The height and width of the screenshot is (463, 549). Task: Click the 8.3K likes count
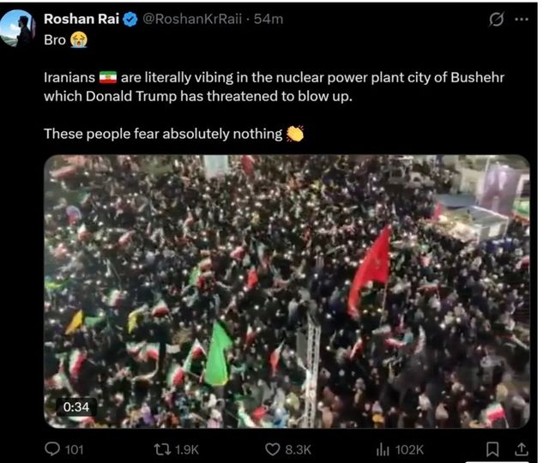coord(298,449)
